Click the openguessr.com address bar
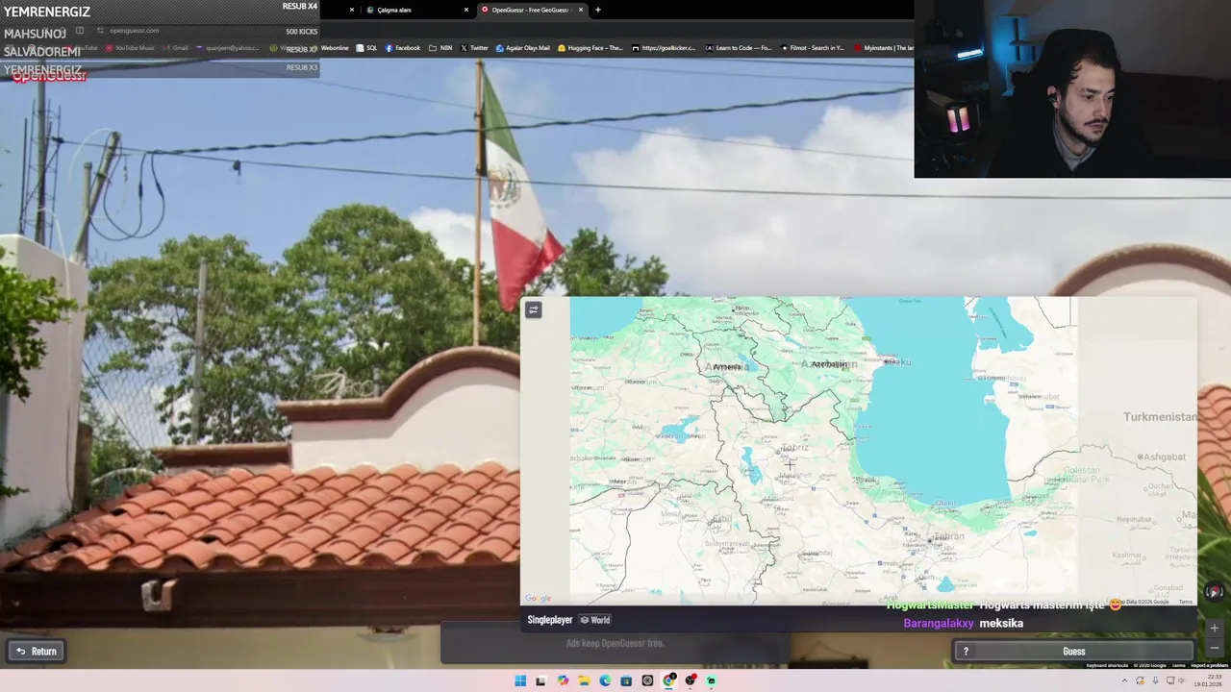This screenshot has height=692, width=1231. point(135,31)
